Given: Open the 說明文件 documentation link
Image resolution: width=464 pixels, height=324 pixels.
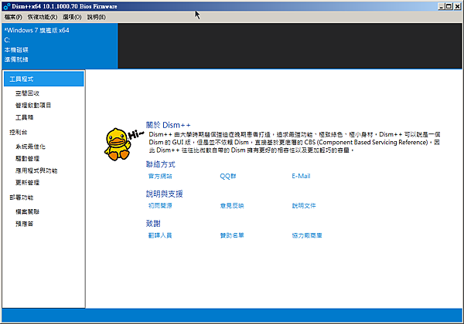Looking at the screenshot, I should 304,206.
